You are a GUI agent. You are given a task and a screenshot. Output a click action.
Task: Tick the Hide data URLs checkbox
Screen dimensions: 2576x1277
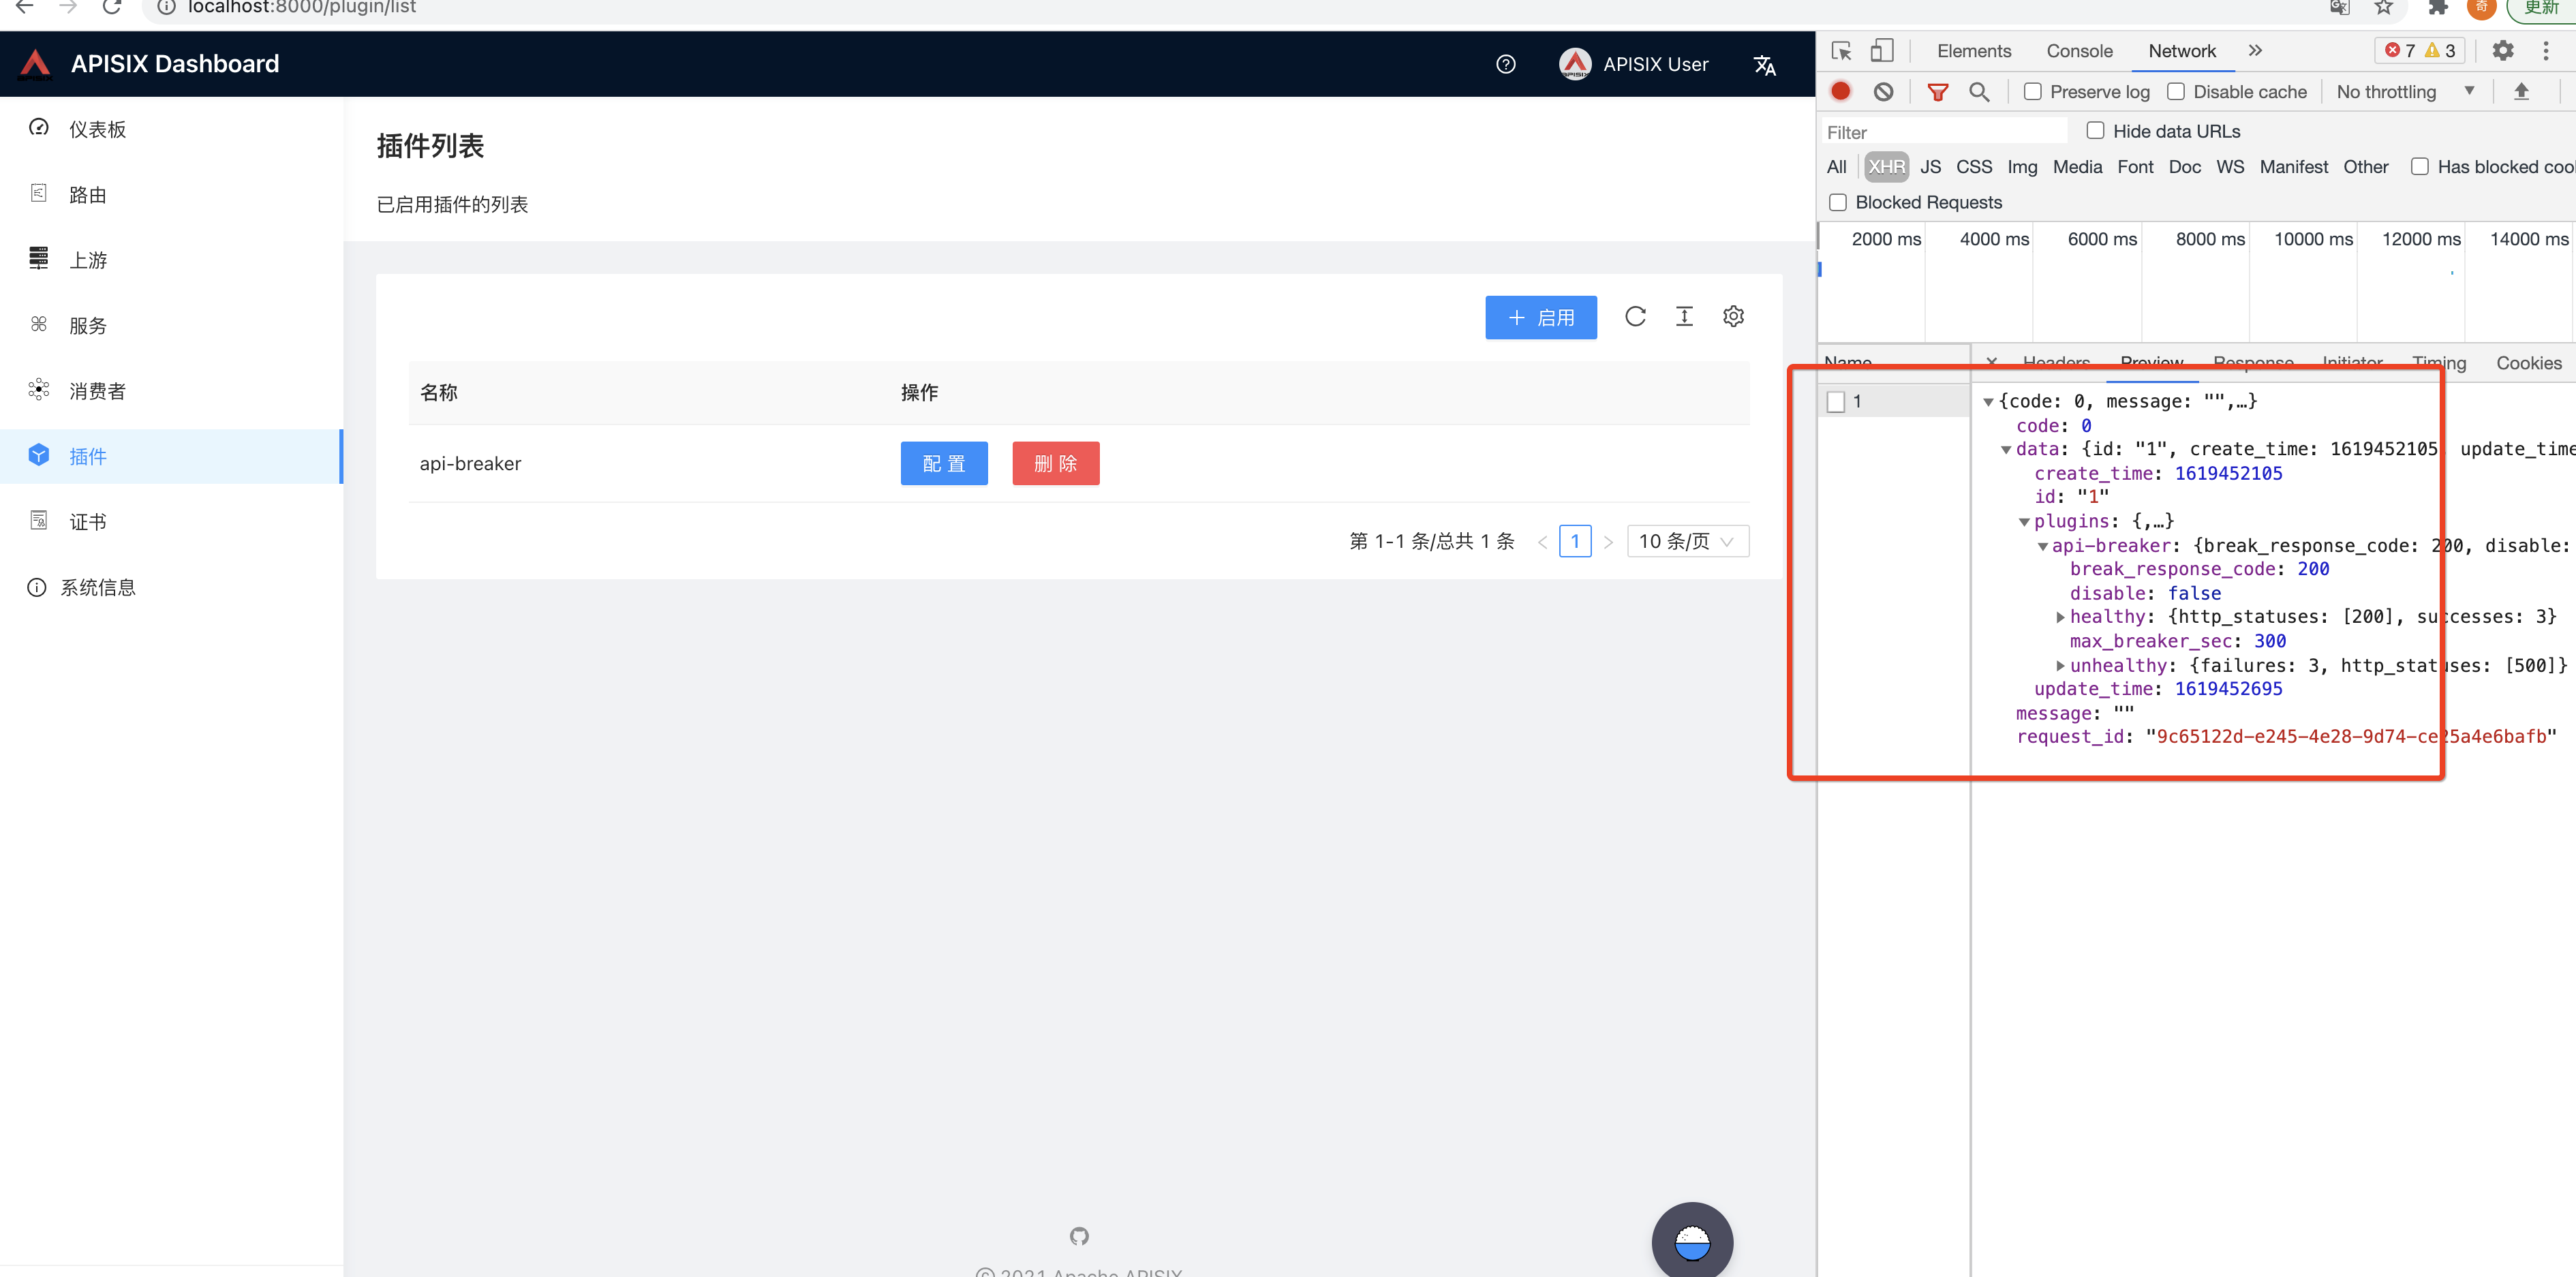tap(2095, 131)
